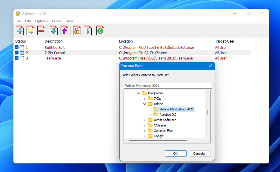Collapse the Adobe folder node
The width and height of the screenshot is (280, 172).
[144, 104]
